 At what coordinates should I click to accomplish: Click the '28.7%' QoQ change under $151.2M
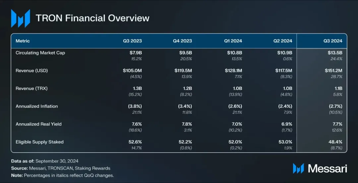coord(336,77)
